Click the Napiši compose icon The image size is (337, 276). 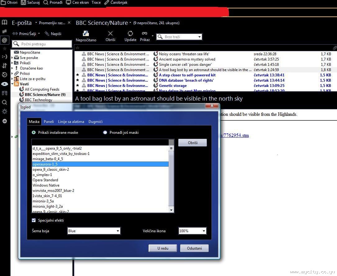[x=47, y=34]
